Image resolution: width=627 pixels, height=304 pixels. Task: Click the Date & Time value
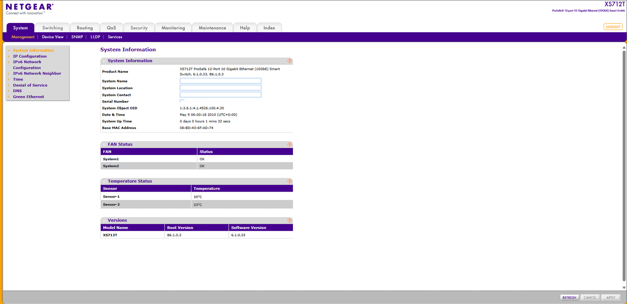click(x=208, y=115)
